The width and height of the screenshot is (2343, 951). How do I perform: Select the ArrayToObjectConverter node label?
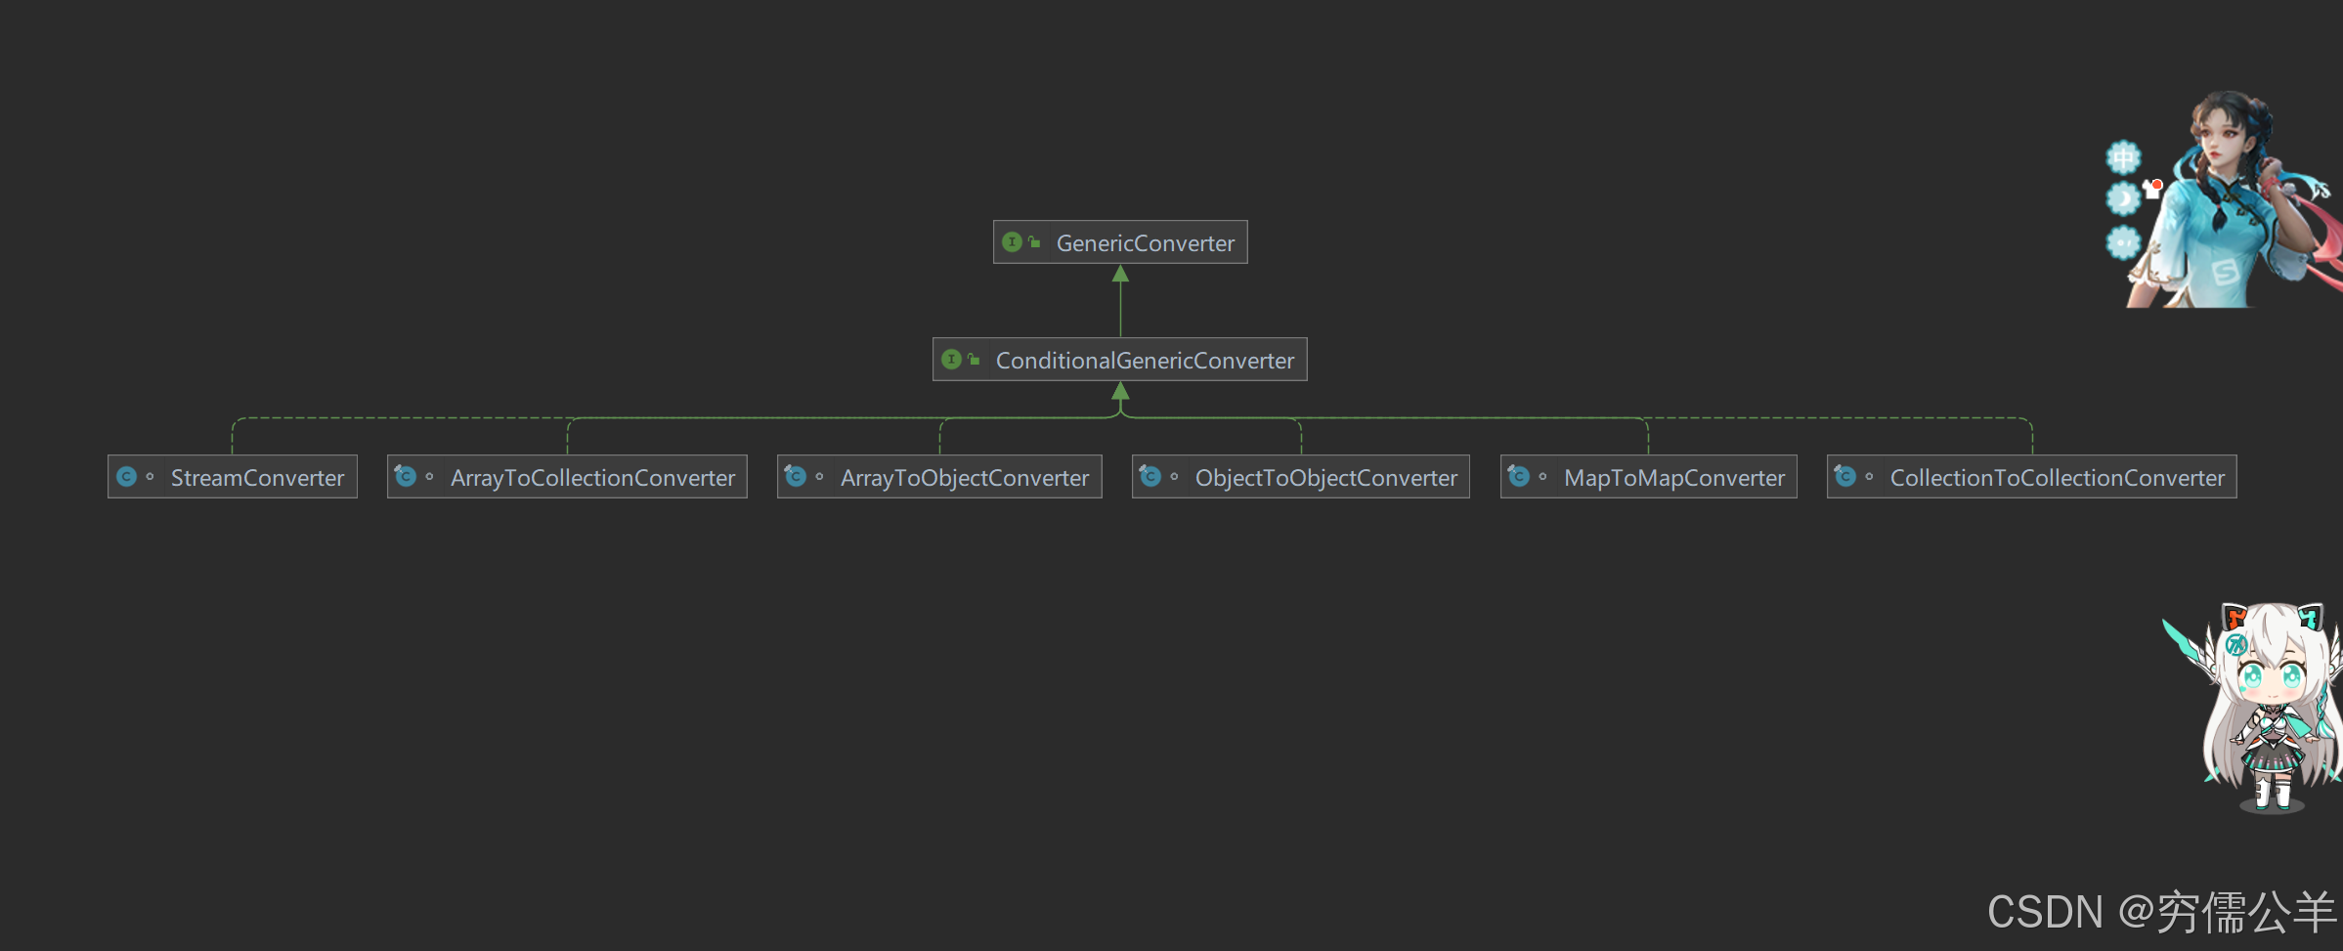point(965,477)
